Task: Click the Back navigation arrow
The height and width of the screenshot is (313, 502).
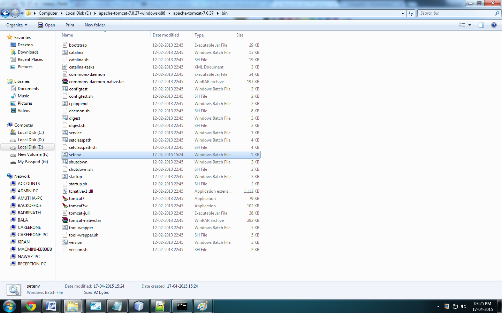Action: pyautogui.click(x=5, y=13)
